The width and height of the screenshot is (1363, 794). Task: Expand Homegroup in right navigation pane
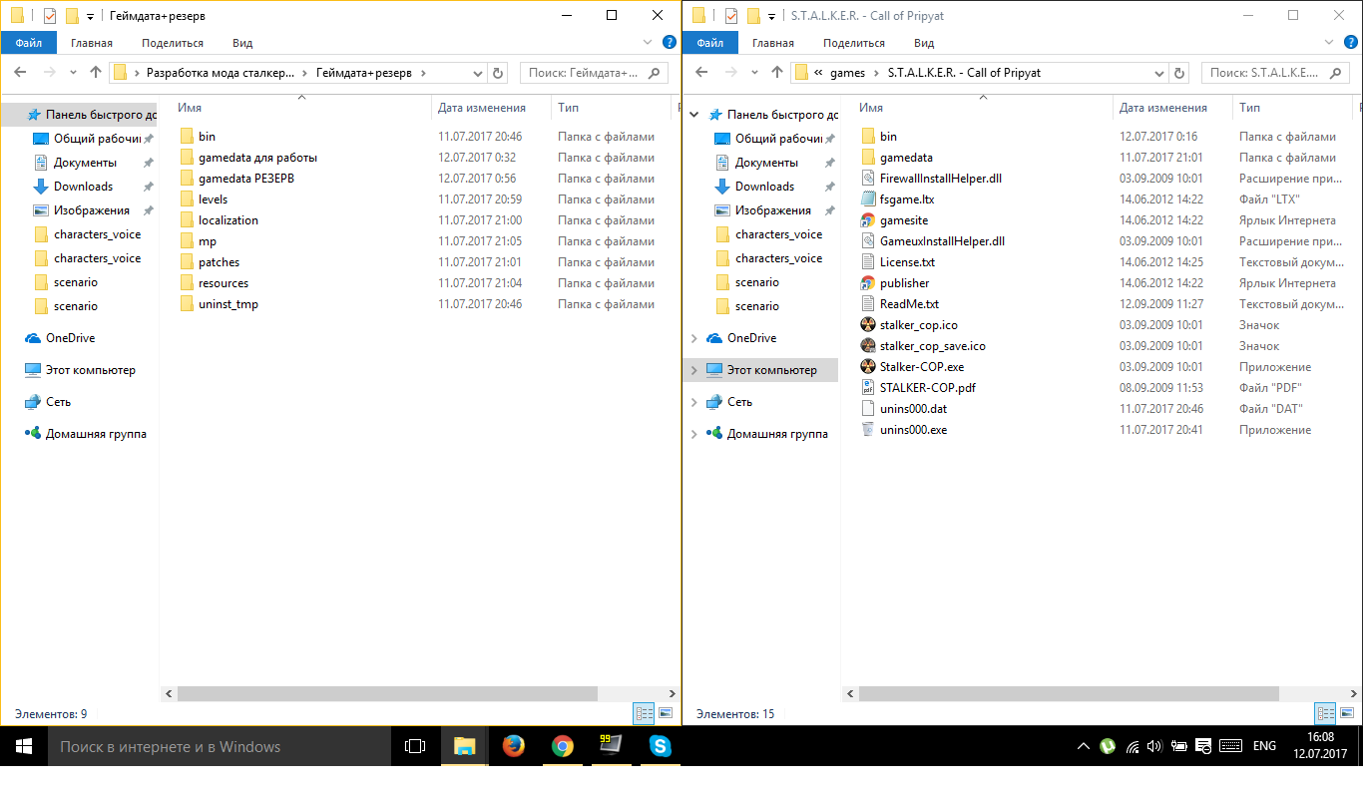click(x=694, y=434)
